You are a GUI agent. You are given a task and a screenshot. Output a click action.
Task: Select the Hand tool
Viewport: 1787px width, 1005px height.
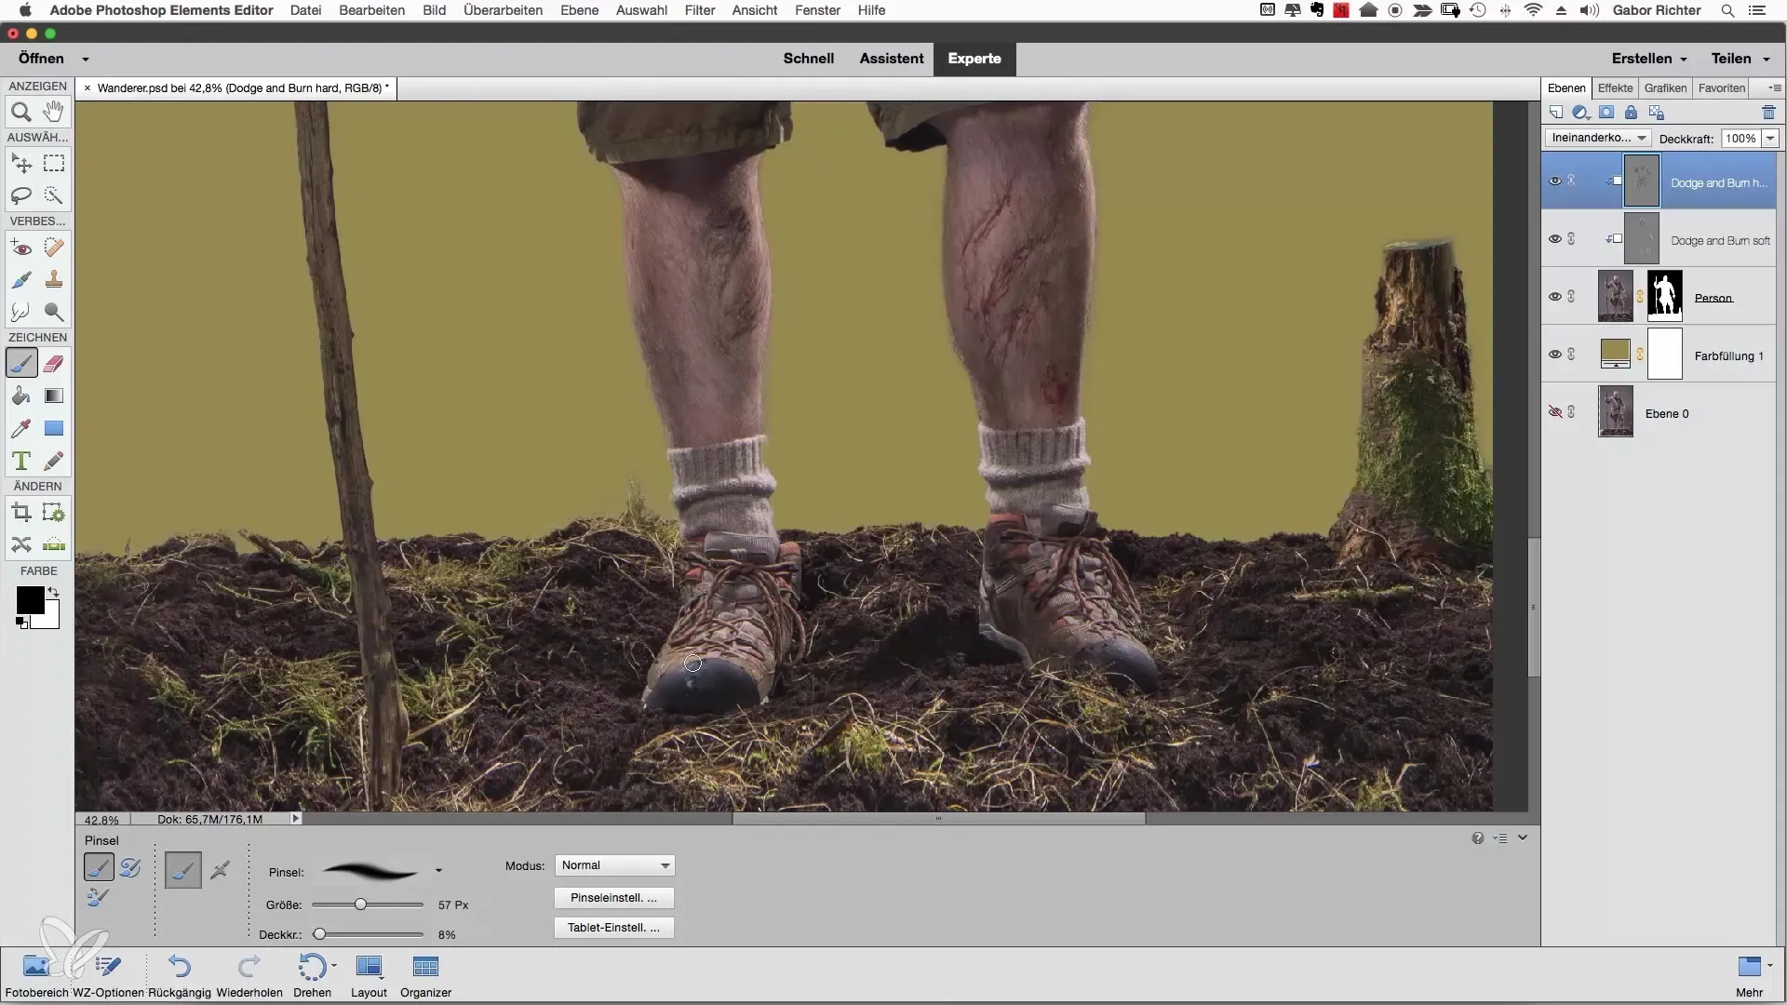coord(54,113)
